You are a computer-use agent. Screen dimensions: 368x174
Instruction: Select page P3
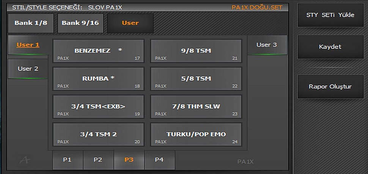pos(129,160)
